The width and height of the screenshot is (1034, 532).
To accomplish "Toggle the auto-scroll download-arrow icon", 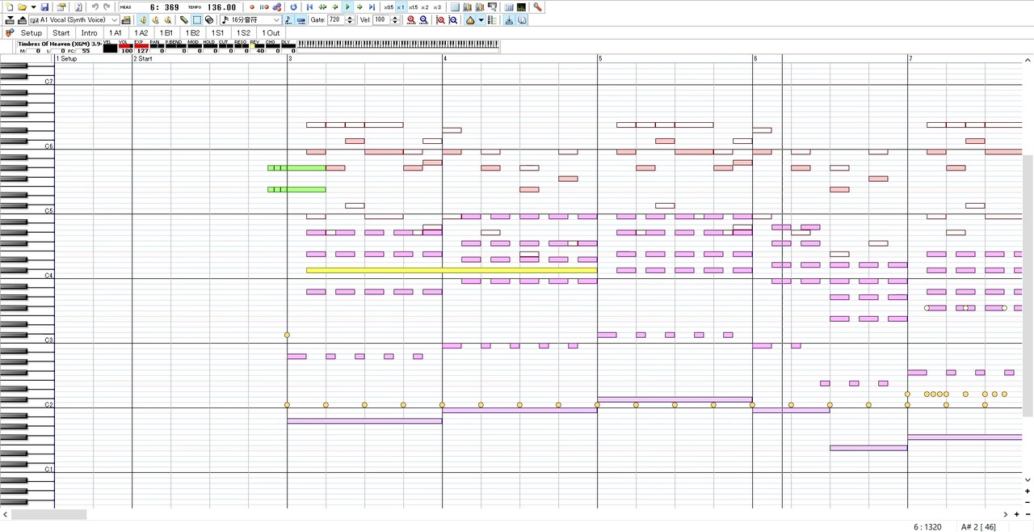I will 509,20.
